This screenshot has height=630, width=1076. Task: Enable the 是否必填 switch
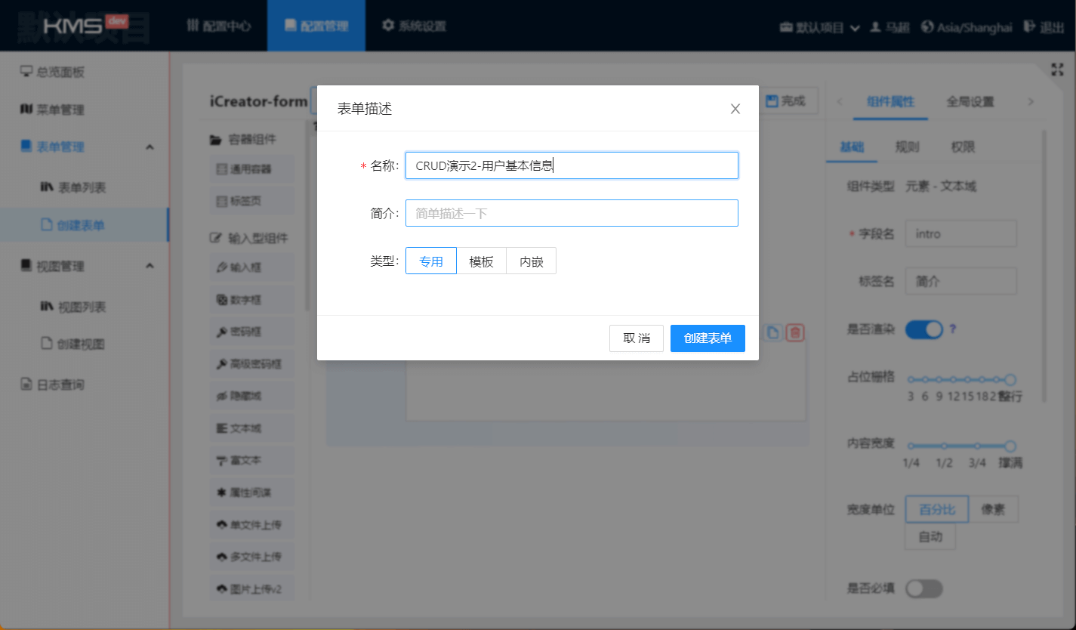point(924,588)
